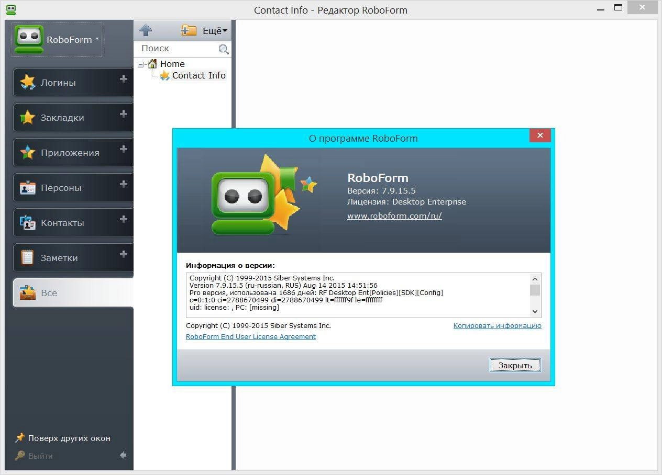Click the Заметки notepad icon

[27, 258]
